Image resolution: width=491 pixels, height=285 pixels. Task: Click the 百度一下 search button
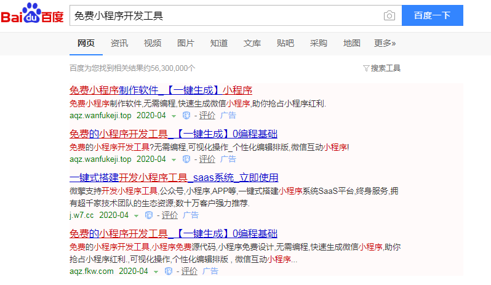pyautogui.click(x=433, y=15)
